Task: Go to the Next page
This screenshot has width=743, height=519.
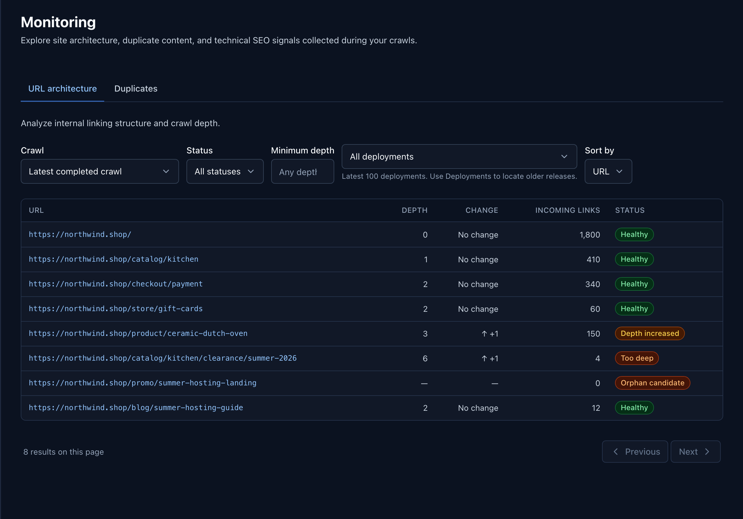Action: [x=695, y=451]
